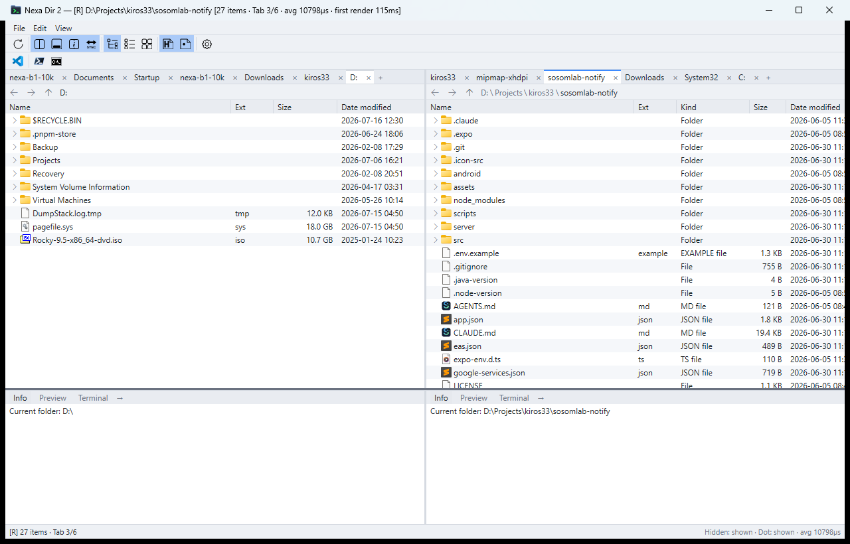This screenshot has width=850, height=544.
Task: Toggle showing dot files
Action: pyautogui.click(x=185, y=44)
